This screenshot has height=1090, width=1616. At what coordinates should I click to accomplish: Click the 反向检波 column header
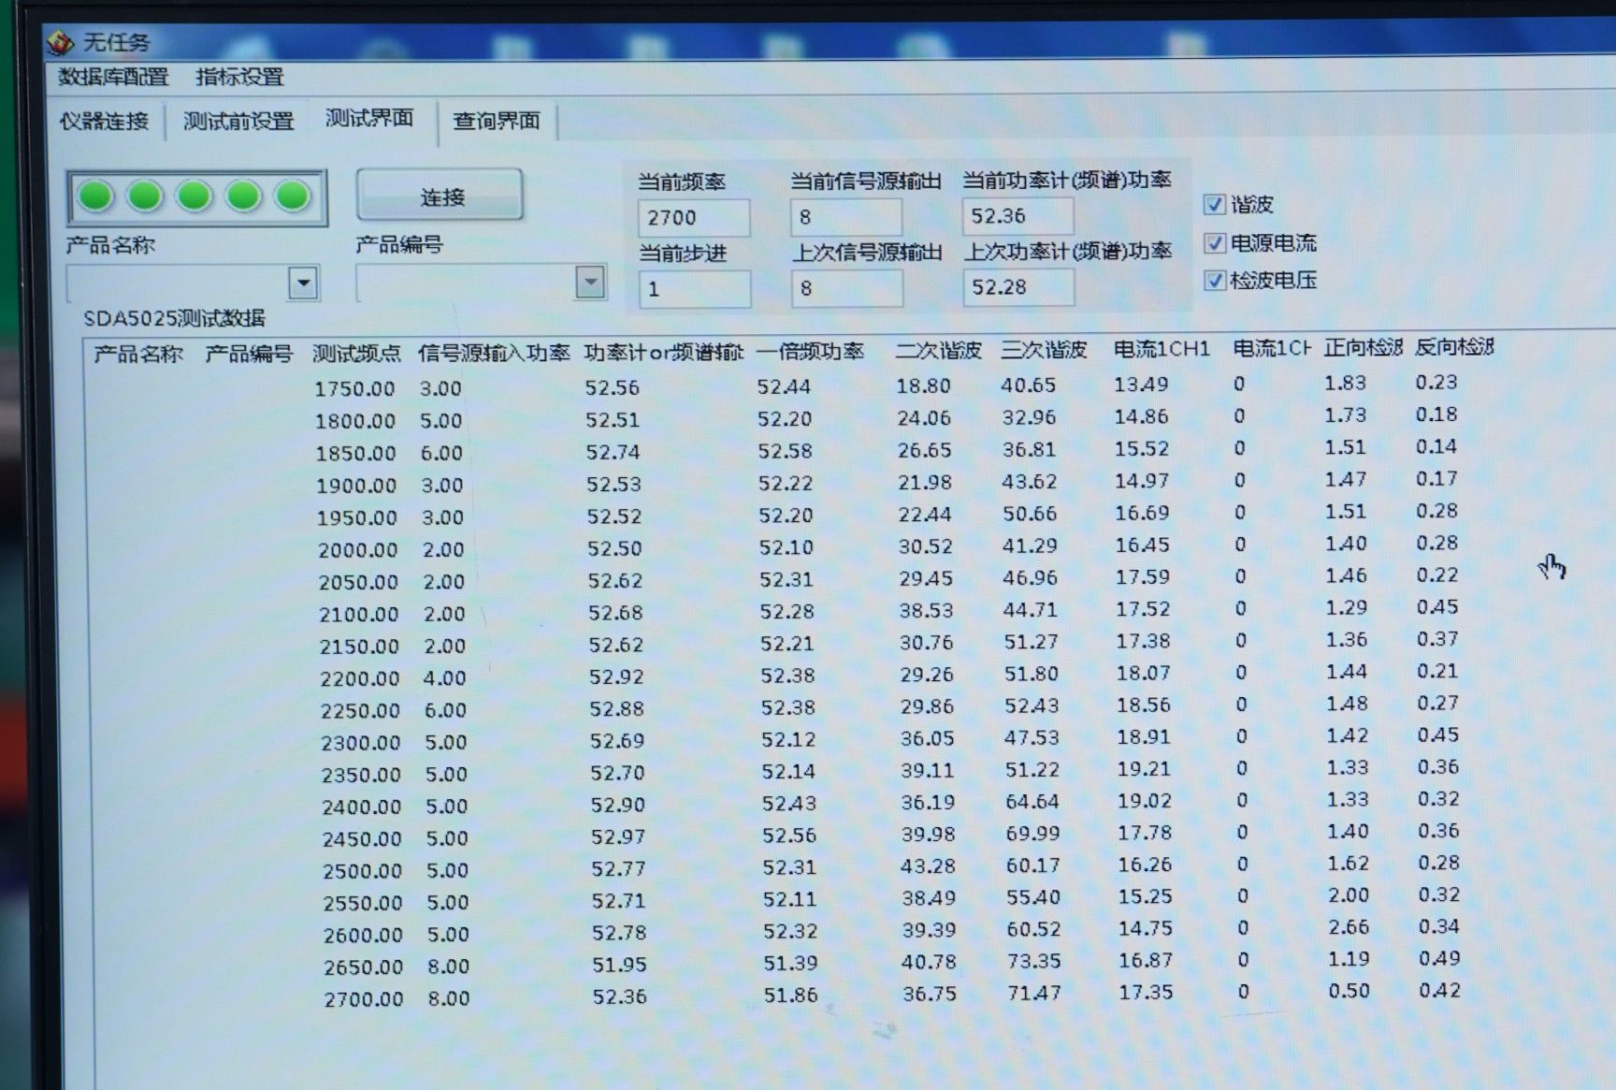(1454, 347)
